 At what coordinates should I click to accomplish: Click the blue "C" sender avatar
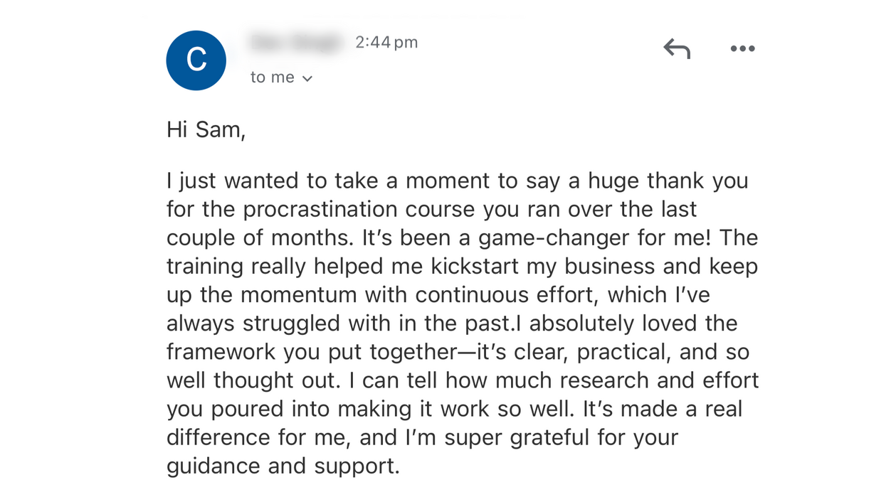[x=196, y=60]
